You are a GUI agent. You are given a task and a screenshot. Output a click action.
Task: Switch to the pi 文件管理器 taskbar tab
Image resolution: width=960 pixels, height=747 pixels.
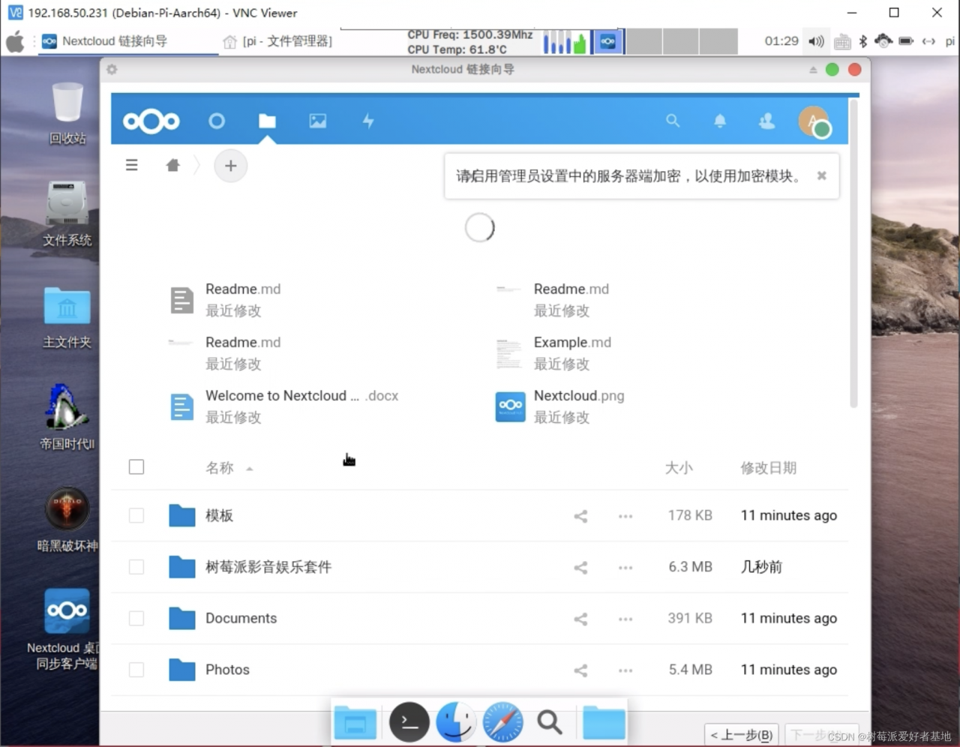tap(280, 41)
